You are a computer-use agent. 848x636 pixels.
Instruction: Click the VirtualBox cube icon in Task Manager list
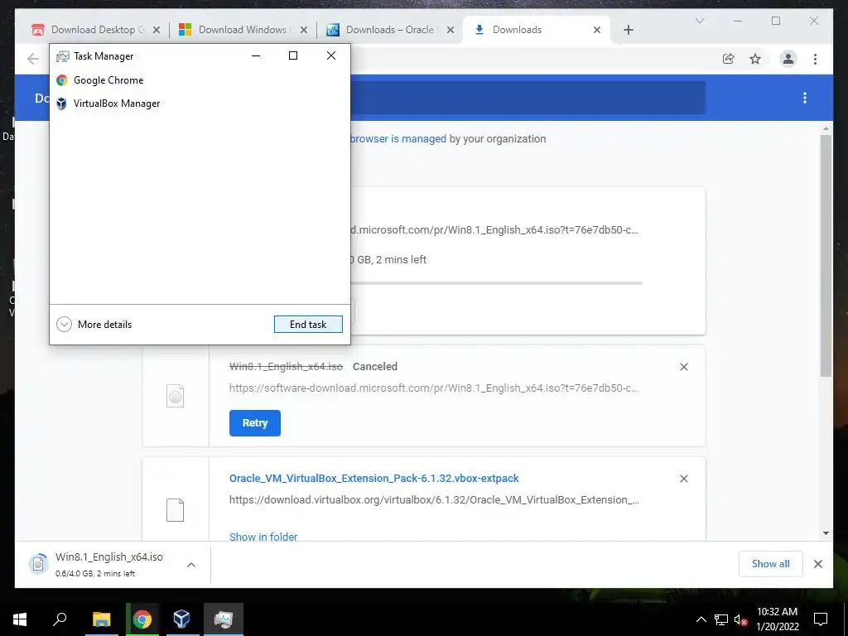[x=61, y=104]
